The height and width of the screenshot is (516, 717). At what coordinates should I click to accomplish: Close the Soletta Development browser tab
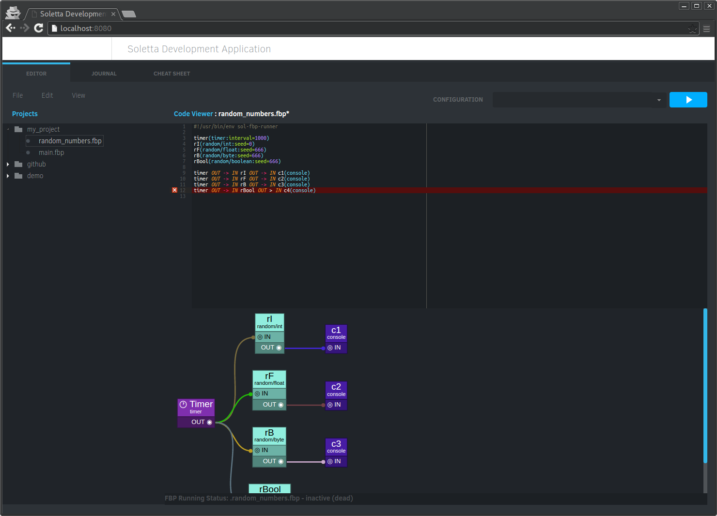tap(113, 14)
